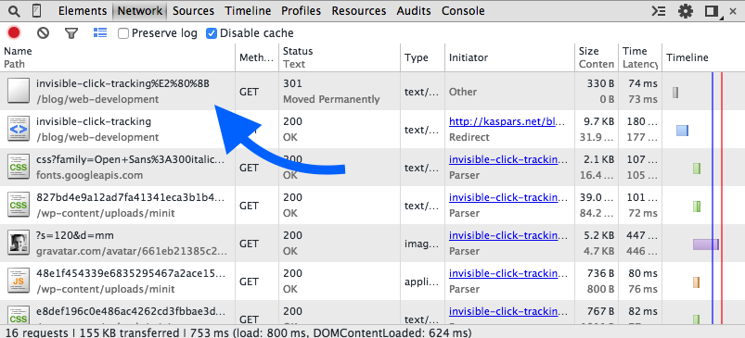Viewport: 745px width, 338px height.
Task: Click the 301 Moved Permanently status cell
Action: 340,92
